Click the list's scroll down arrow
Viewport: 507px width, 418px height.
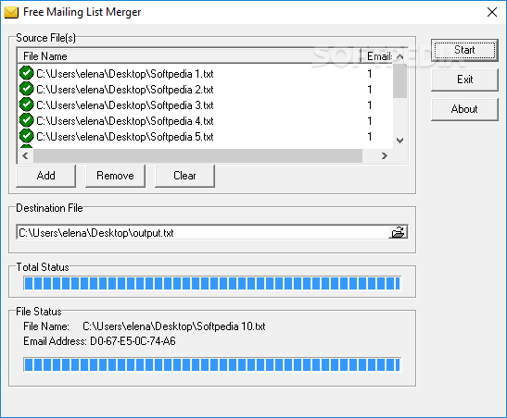400,141
